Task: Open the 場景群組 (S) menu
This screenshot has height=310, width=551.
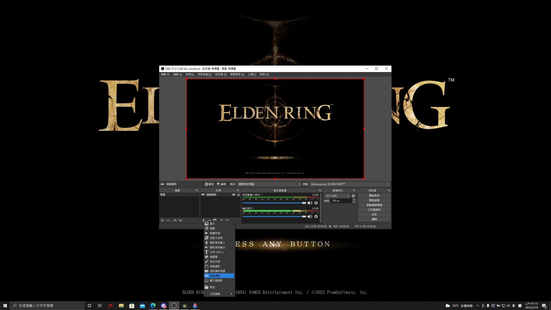Action: (237, 74)
